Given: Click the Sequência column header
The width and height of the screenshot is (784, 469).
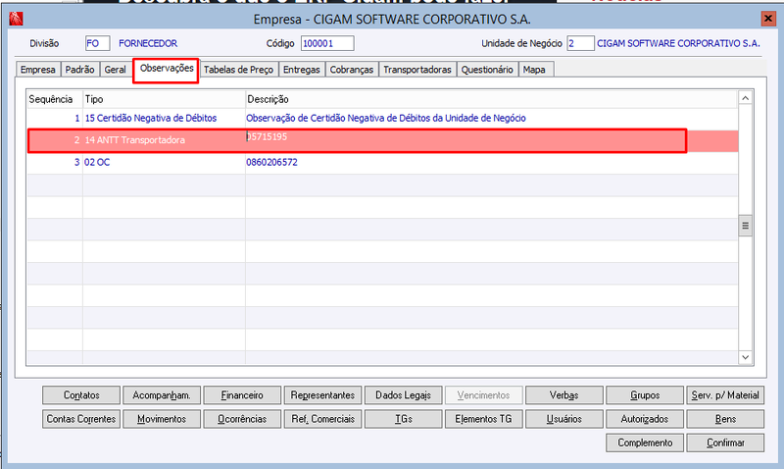Looking at the screenshot, I should (x=55, y=99).
